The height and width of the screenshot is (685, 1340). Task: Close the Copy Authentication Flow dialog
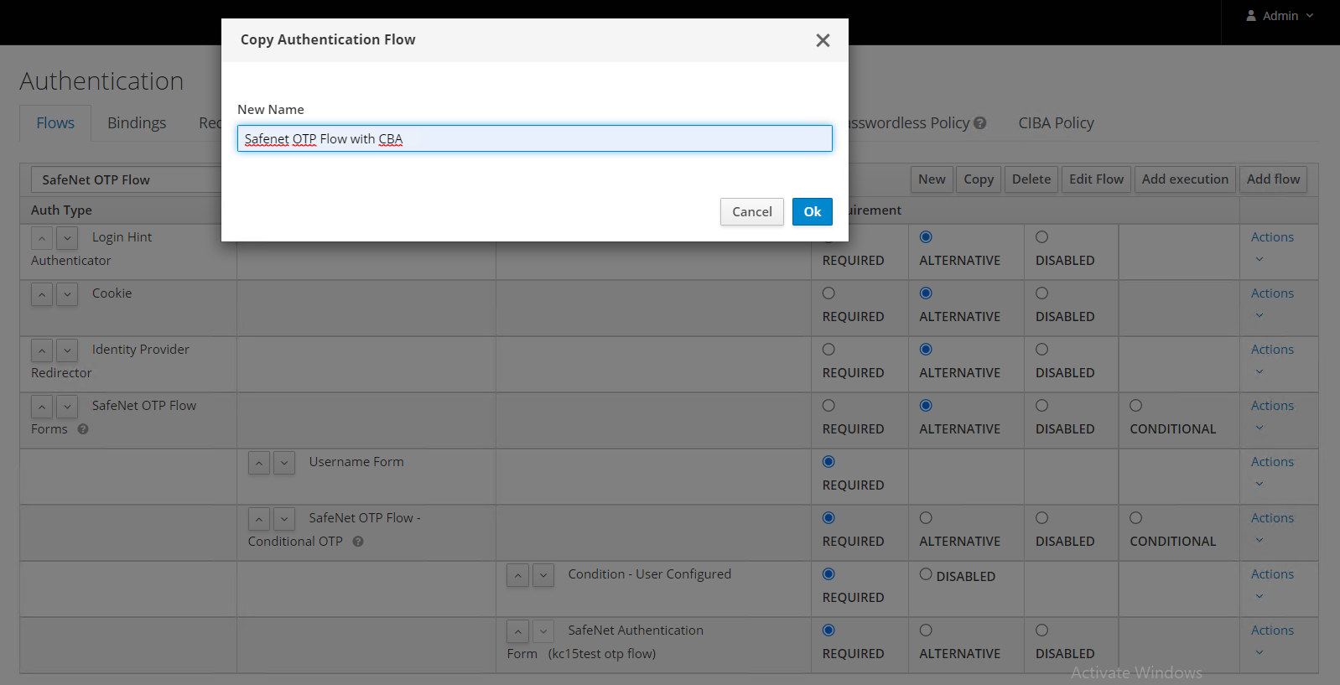pos(823,40)
